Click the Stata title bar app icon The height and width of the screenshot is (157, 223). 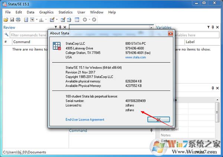pos(4,4)
